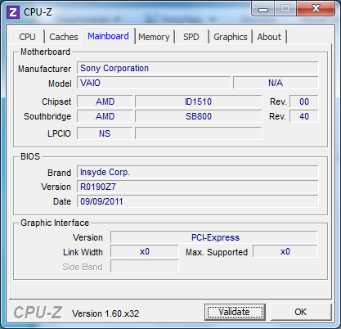Click the LPCIO NS value
Viewport: 341px width, 329px height.
105,133
